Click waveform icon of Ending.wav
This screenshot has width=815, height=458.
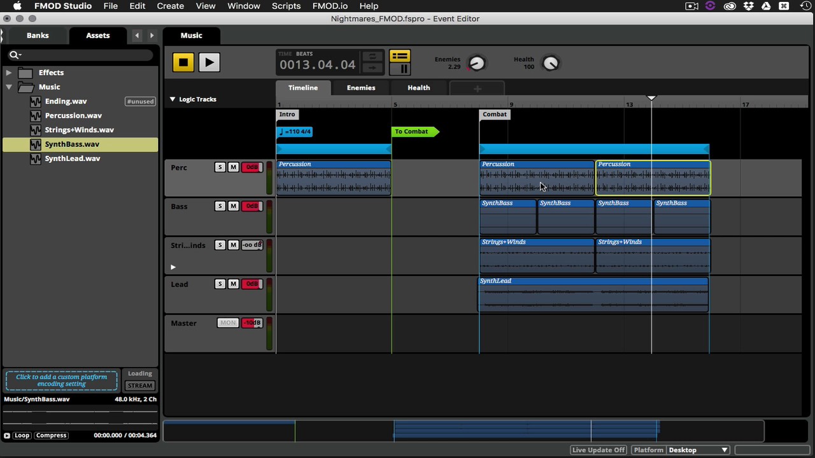36,101
